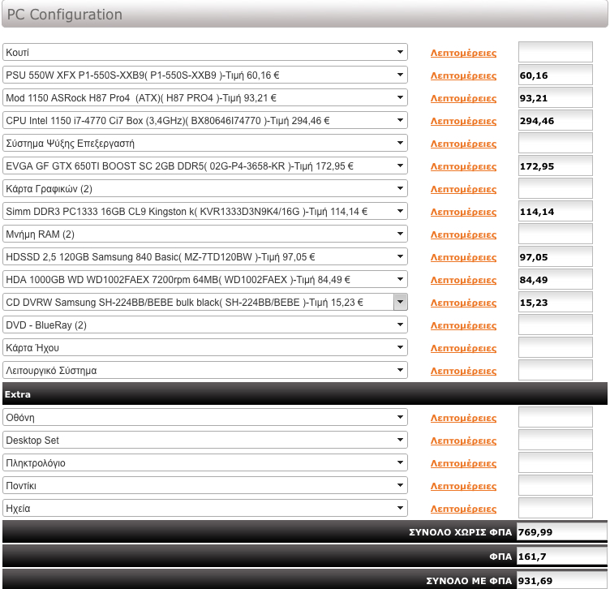Click the ΦΠΑ field showing 161,7

[562, 557]
